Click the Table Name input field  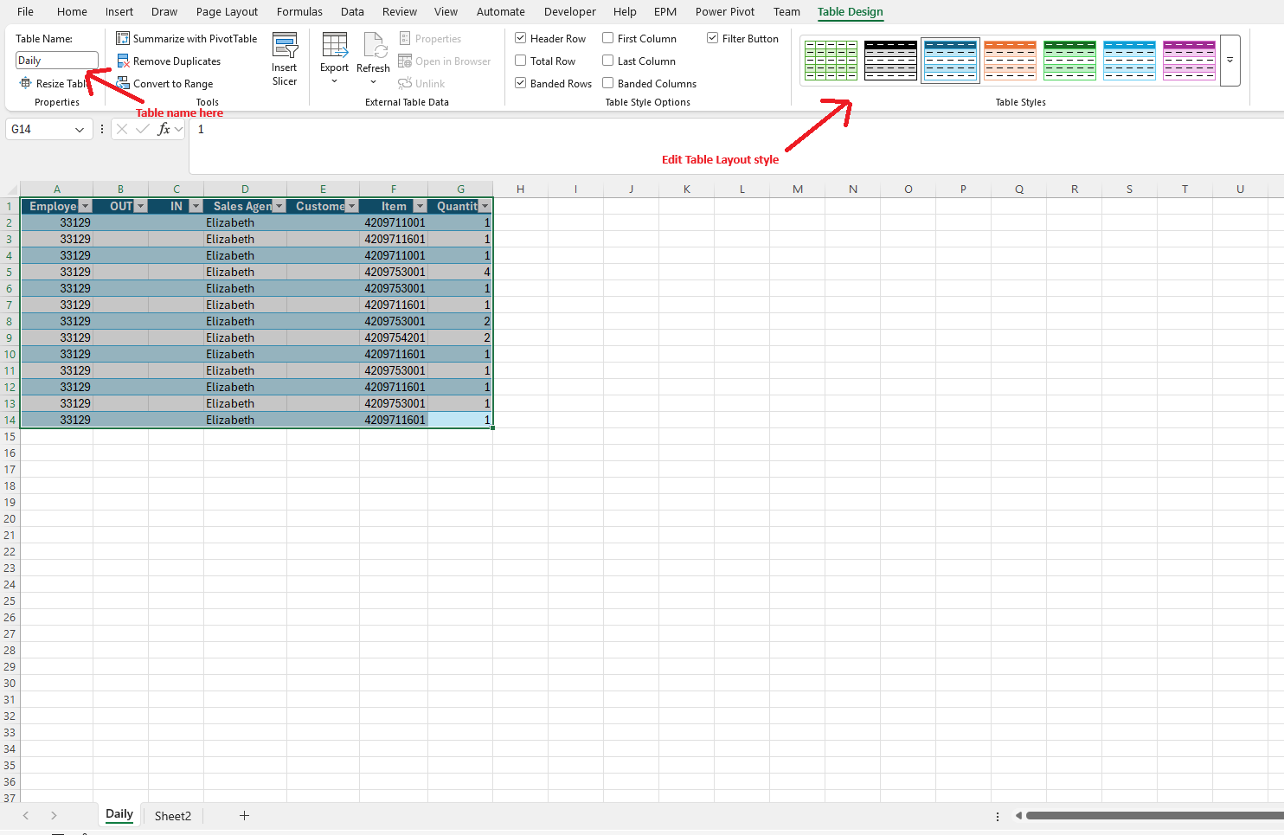[x=56, y=61]
